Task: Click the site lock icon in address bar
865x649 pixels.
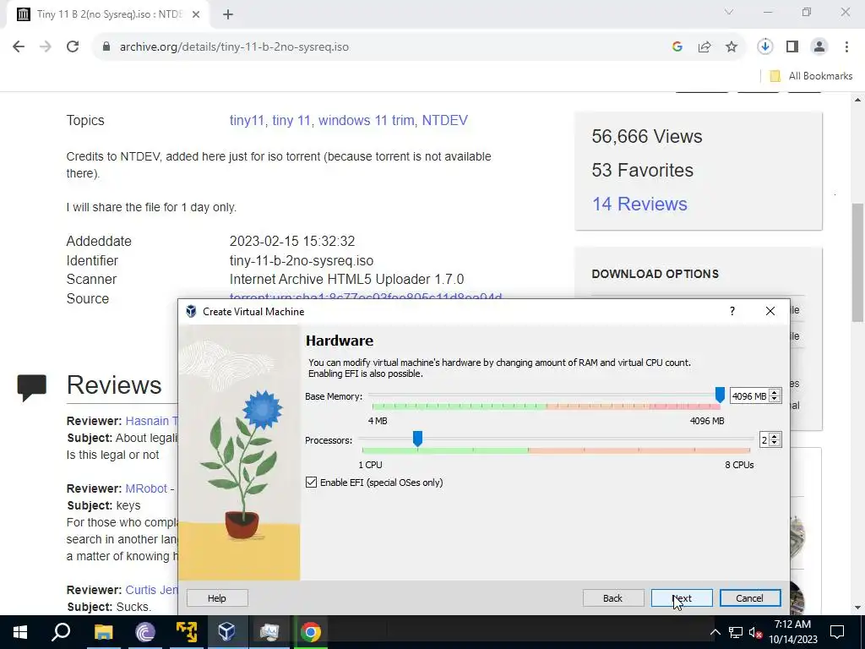Action: click(x=106, y=46)
